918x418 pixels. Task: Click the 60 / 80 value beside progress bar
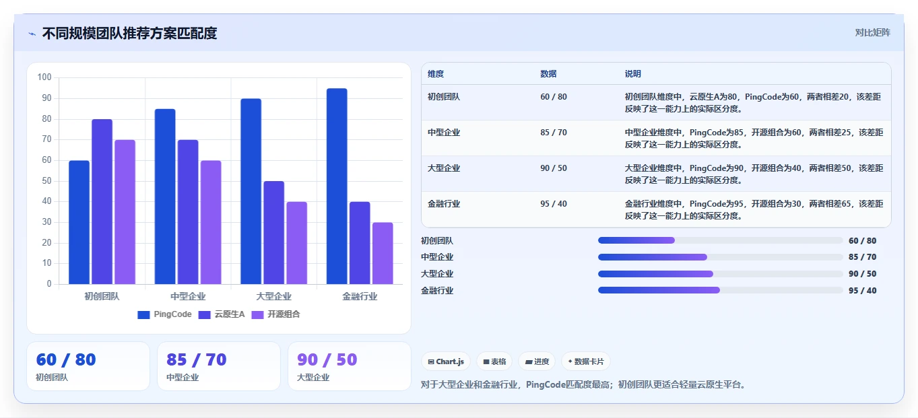point(863,241)
